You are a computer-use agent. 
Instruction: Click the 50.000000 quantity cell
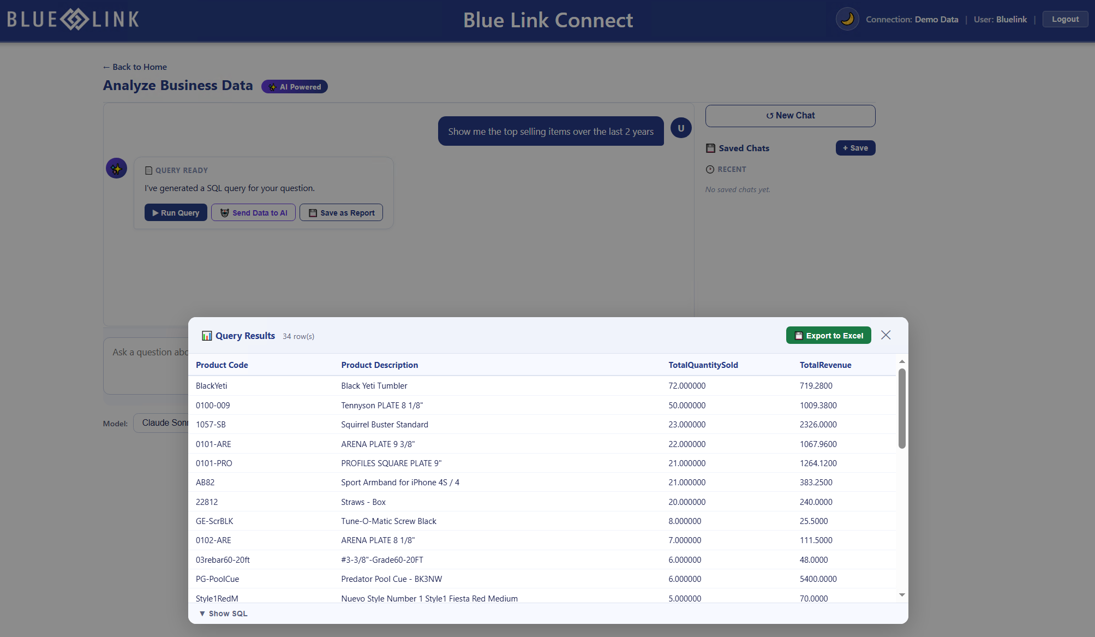pyautogui.click(x=687, y=406)
